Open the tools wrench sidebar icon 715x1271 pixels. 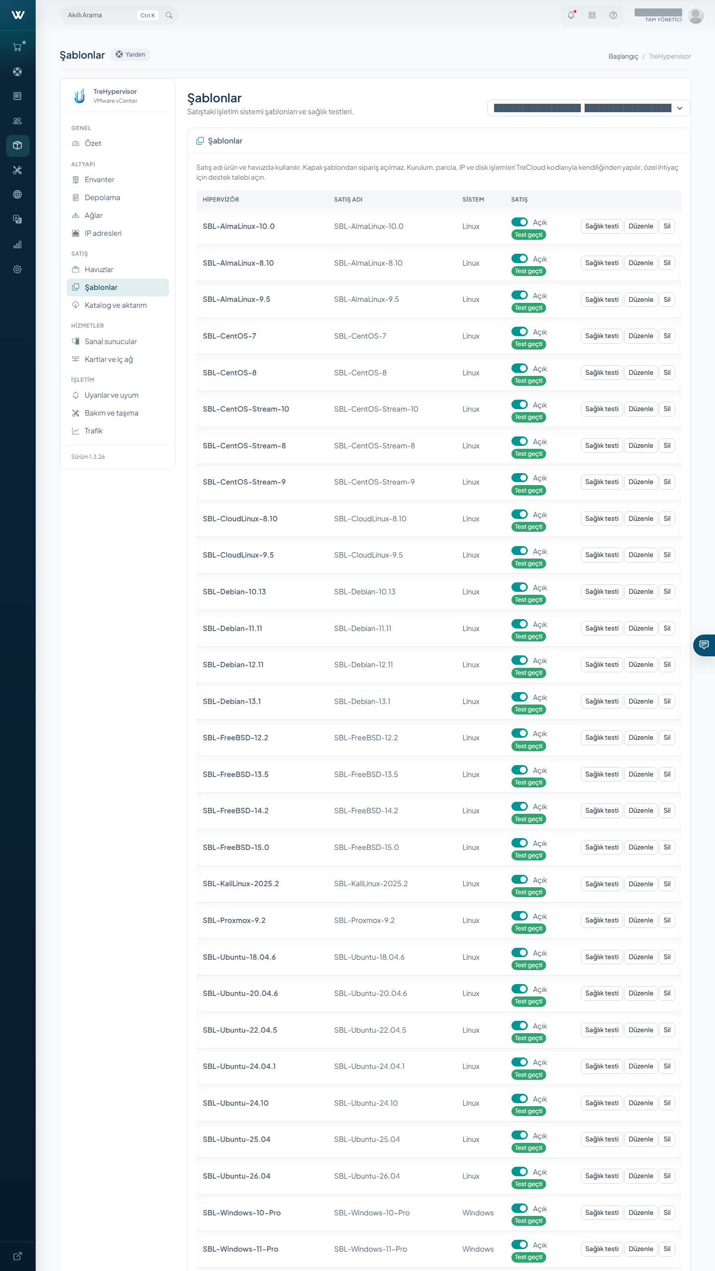click(x=17, y=170)
